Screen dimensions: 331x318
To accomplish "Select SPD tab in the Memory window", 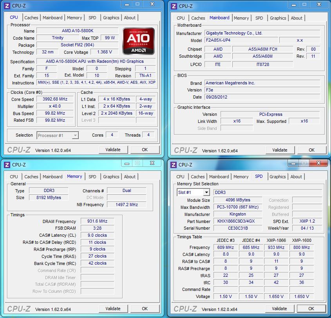I will (92, 177).
